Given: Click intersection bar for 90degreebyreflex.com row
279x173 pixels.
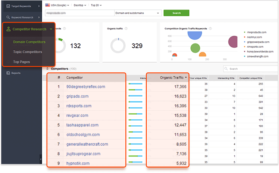Looking at the screenshot, I should tap(135, 84).
